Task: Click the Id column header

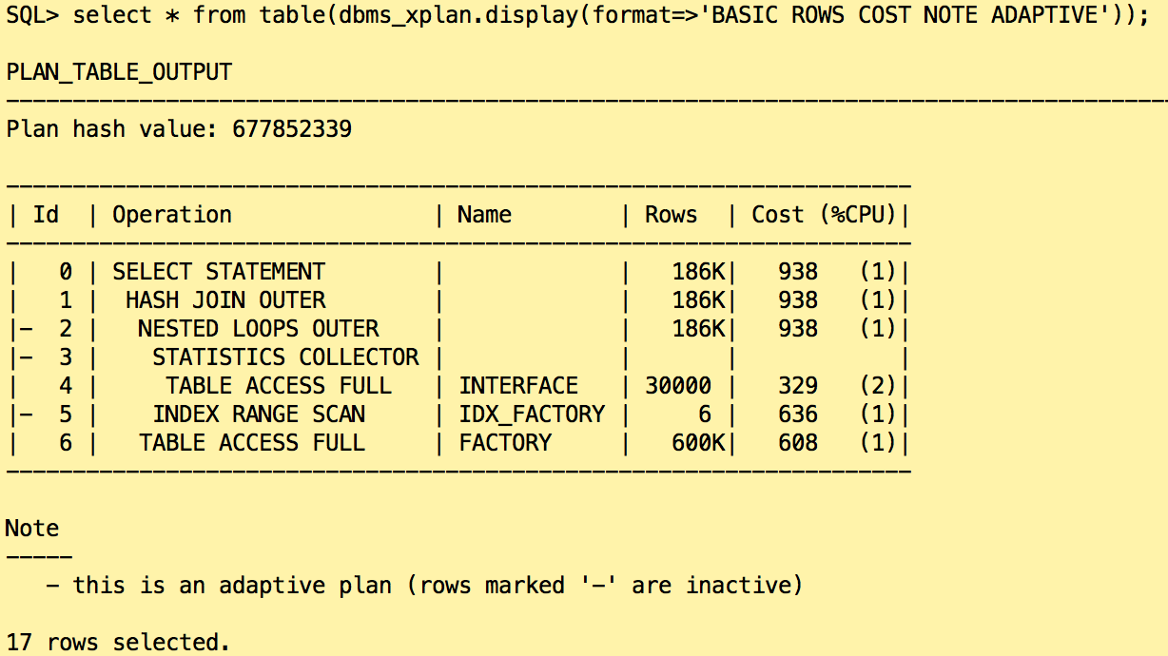Action: tap(46, 215)
